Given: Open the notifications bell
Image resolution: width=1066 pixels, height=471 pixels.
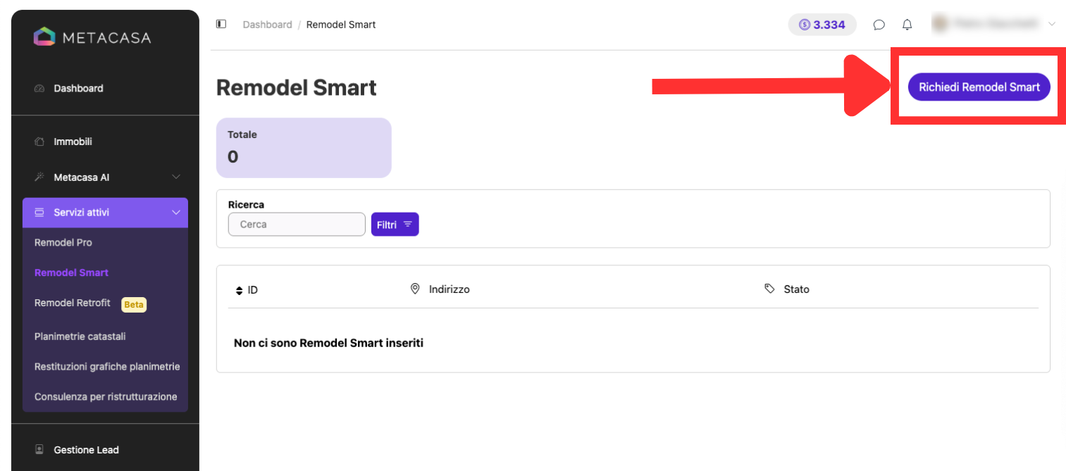Looking at the screenshot, I should [x=907, y=25].
